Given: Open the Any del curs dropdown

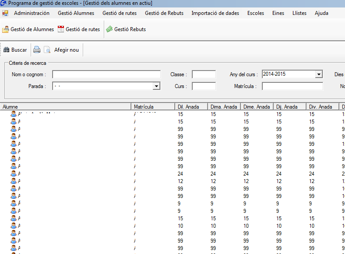Looking at the screenshot, I should [319, 74].
